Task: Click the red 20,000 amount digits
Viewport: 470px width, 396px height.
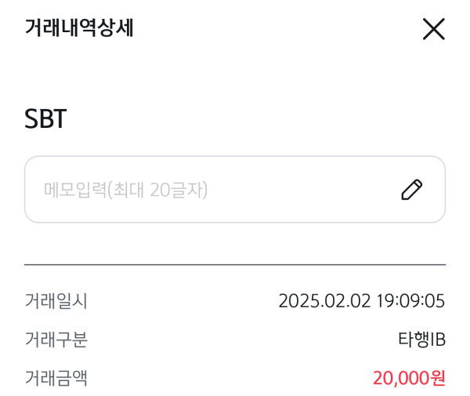Action: coord(400,379)
